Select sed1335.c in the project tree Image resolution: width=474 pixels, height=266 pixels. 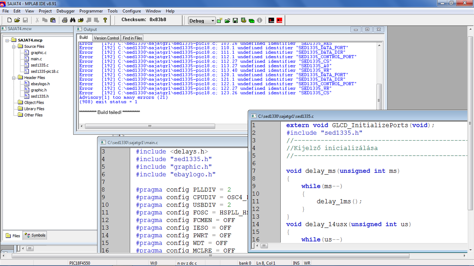point(40,65)
